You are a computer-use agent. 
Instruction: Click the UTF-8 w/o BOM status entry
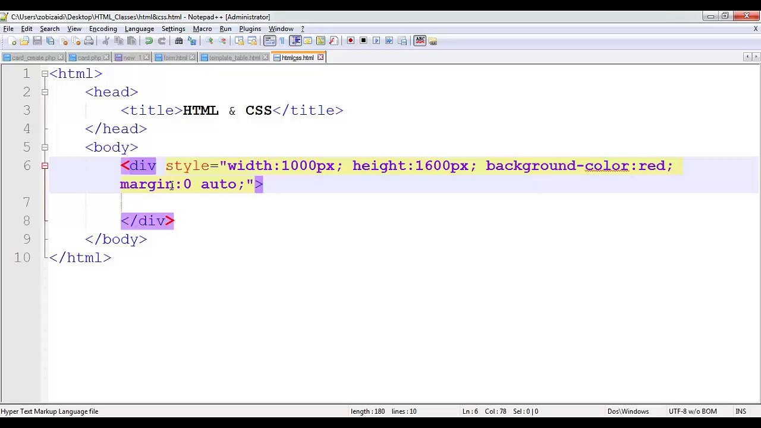tap(693, 411)
